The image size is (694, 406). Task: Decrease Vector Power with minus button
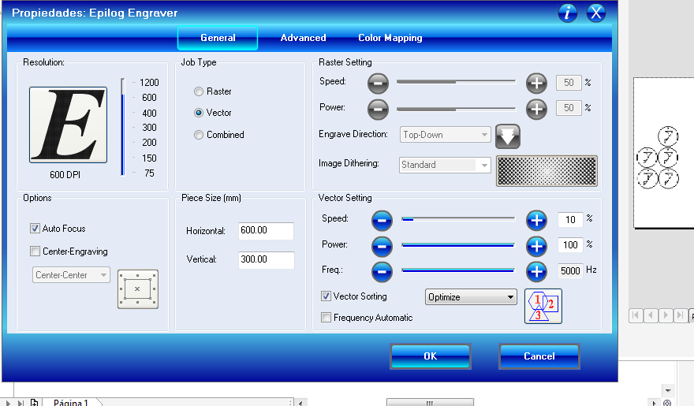pos(382,246)
